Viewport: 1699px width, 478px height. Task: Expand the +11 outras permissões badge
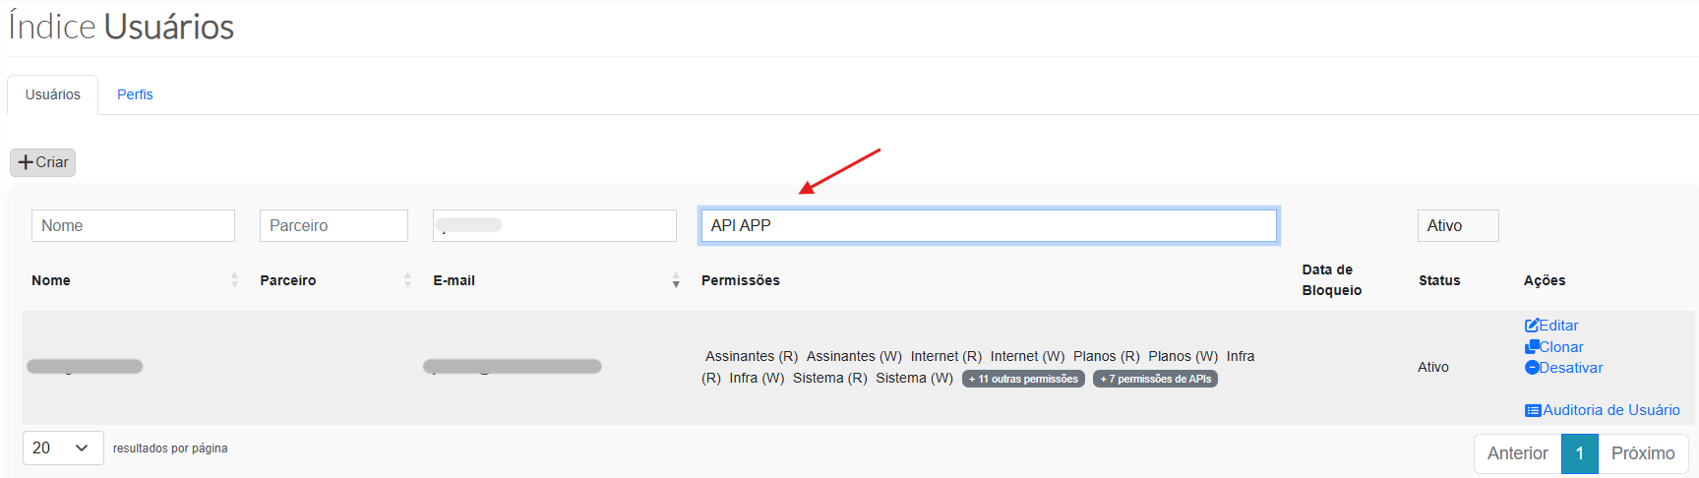[x=1023, y=379]
